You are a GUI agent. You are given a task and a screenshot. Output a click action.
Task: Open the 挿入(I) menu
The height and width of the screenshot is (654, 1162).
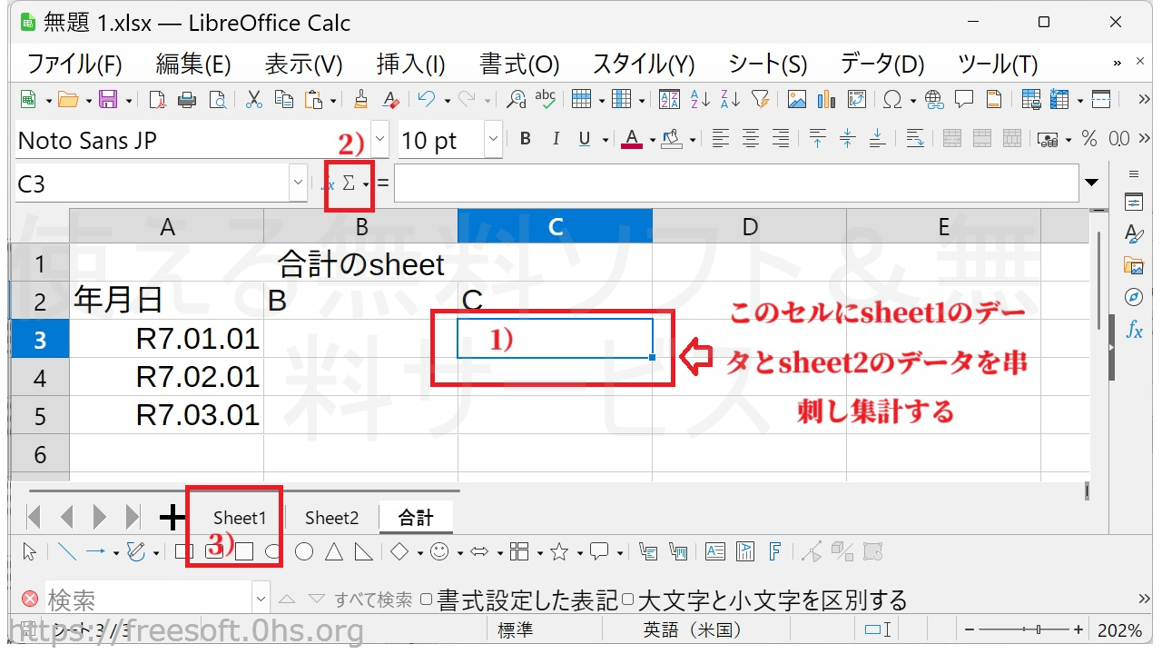410,64
